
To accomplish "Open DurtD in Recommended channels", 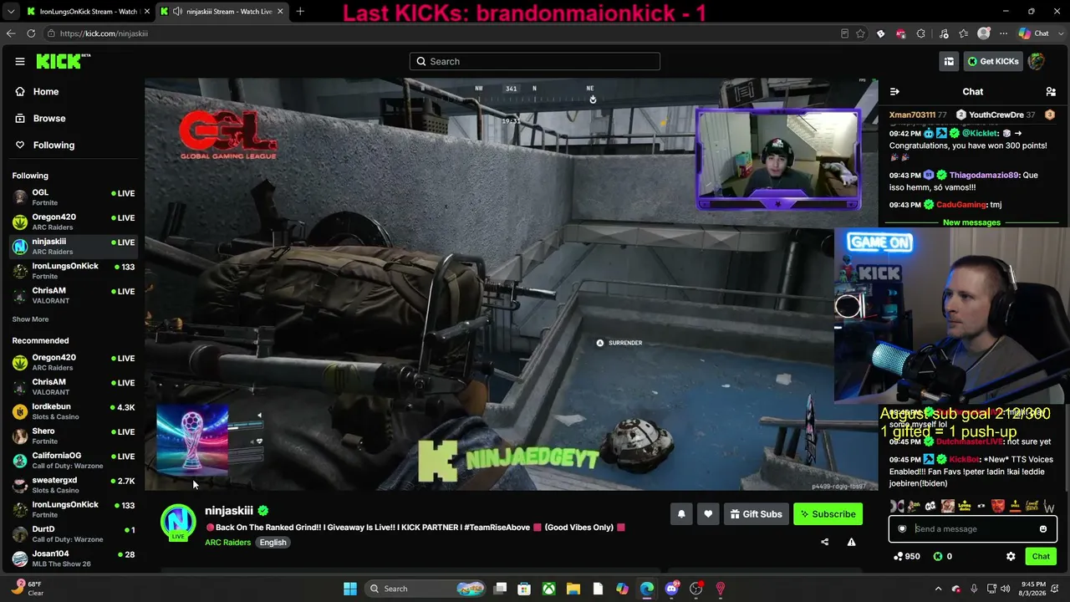I will click(x=73, y=533).
